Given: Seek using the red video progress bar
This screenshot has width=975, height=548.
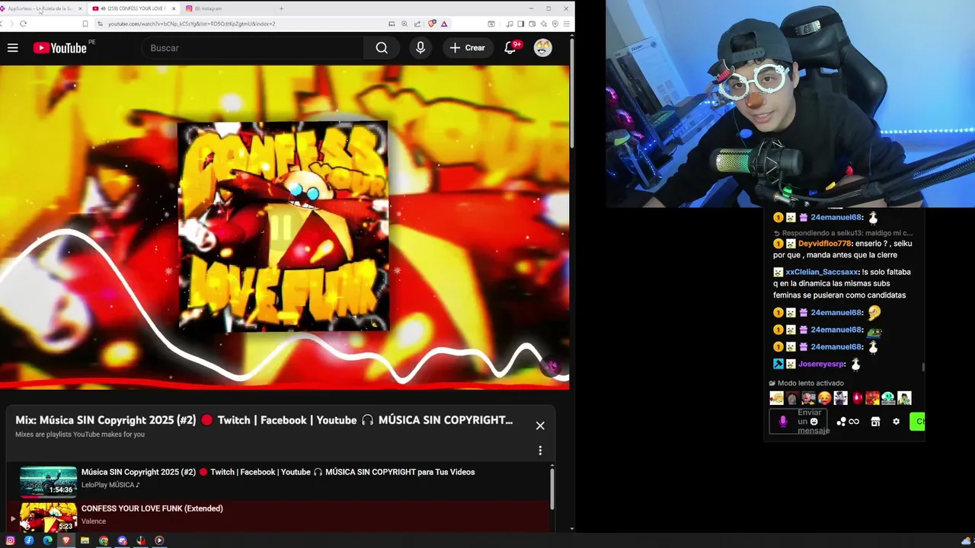Looking at the screenshot, I should coord(284,384).
